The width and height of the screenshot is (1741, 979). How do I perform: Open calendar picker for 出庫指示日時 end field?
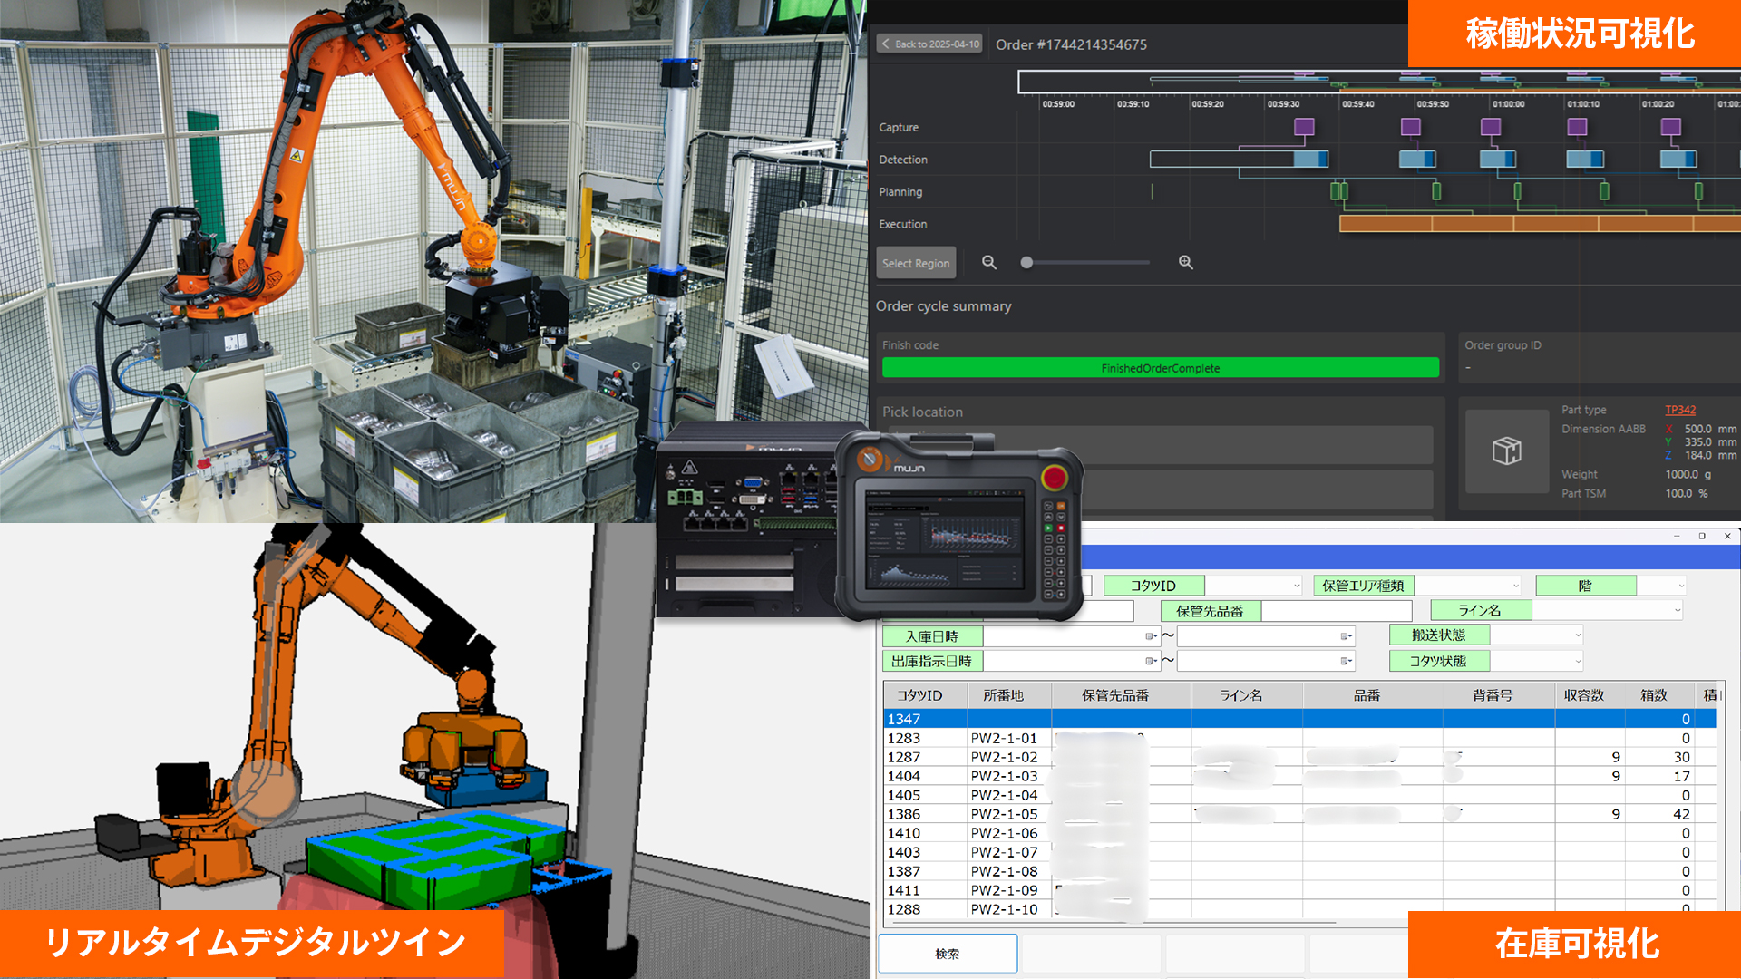tap(1346, 661)
